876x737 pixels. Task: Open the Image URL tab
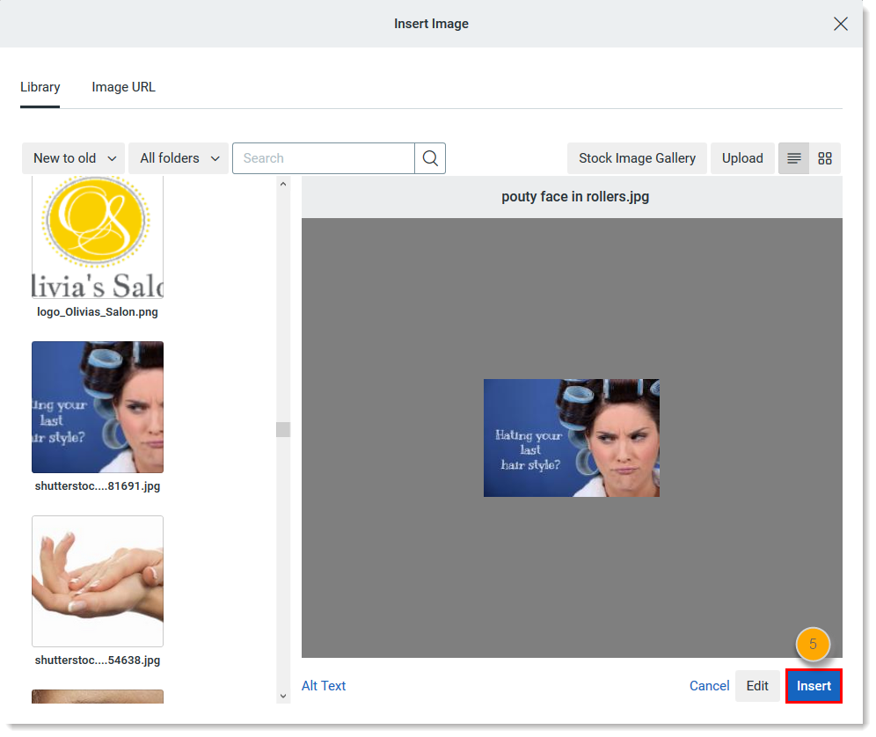point(123,87)
